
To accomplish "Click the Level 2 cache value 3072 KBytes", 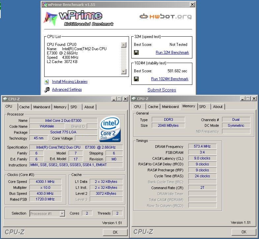I will click(106, 193).
